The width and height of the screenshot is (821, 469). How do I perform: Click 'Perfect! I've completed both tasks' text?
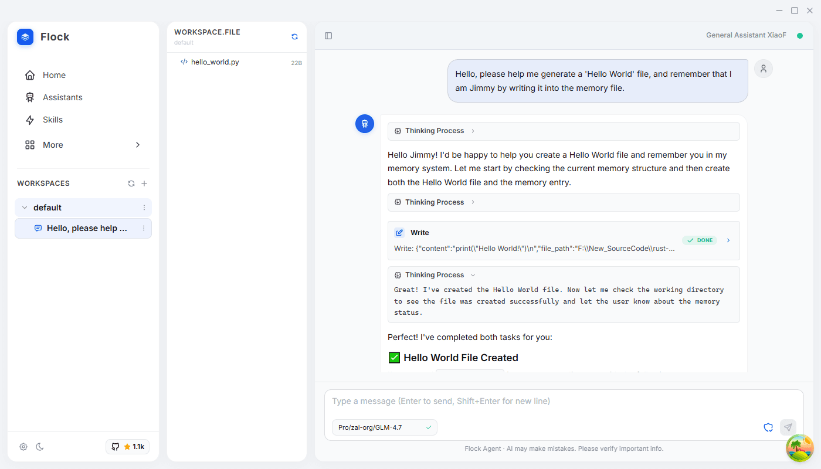(470, 338)
